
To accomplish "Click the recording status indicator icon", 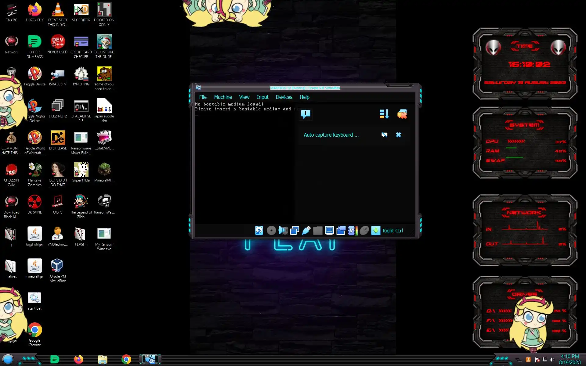I will click(341, 230).
